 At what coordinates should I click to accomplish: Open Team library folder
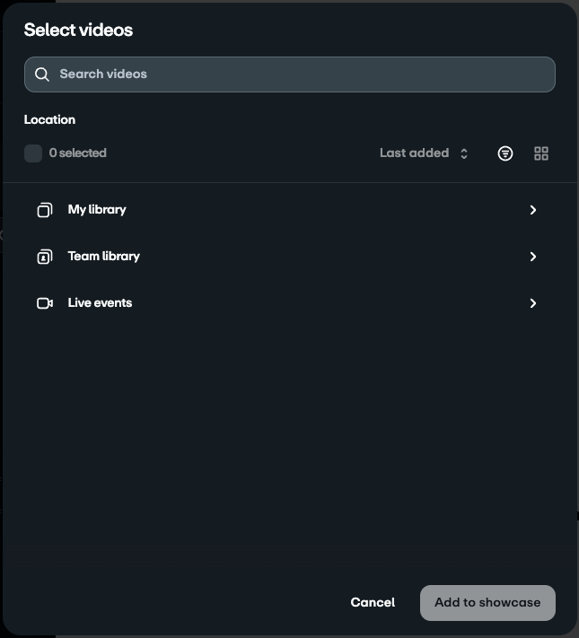pyautogui.click(x=104, y=257)
